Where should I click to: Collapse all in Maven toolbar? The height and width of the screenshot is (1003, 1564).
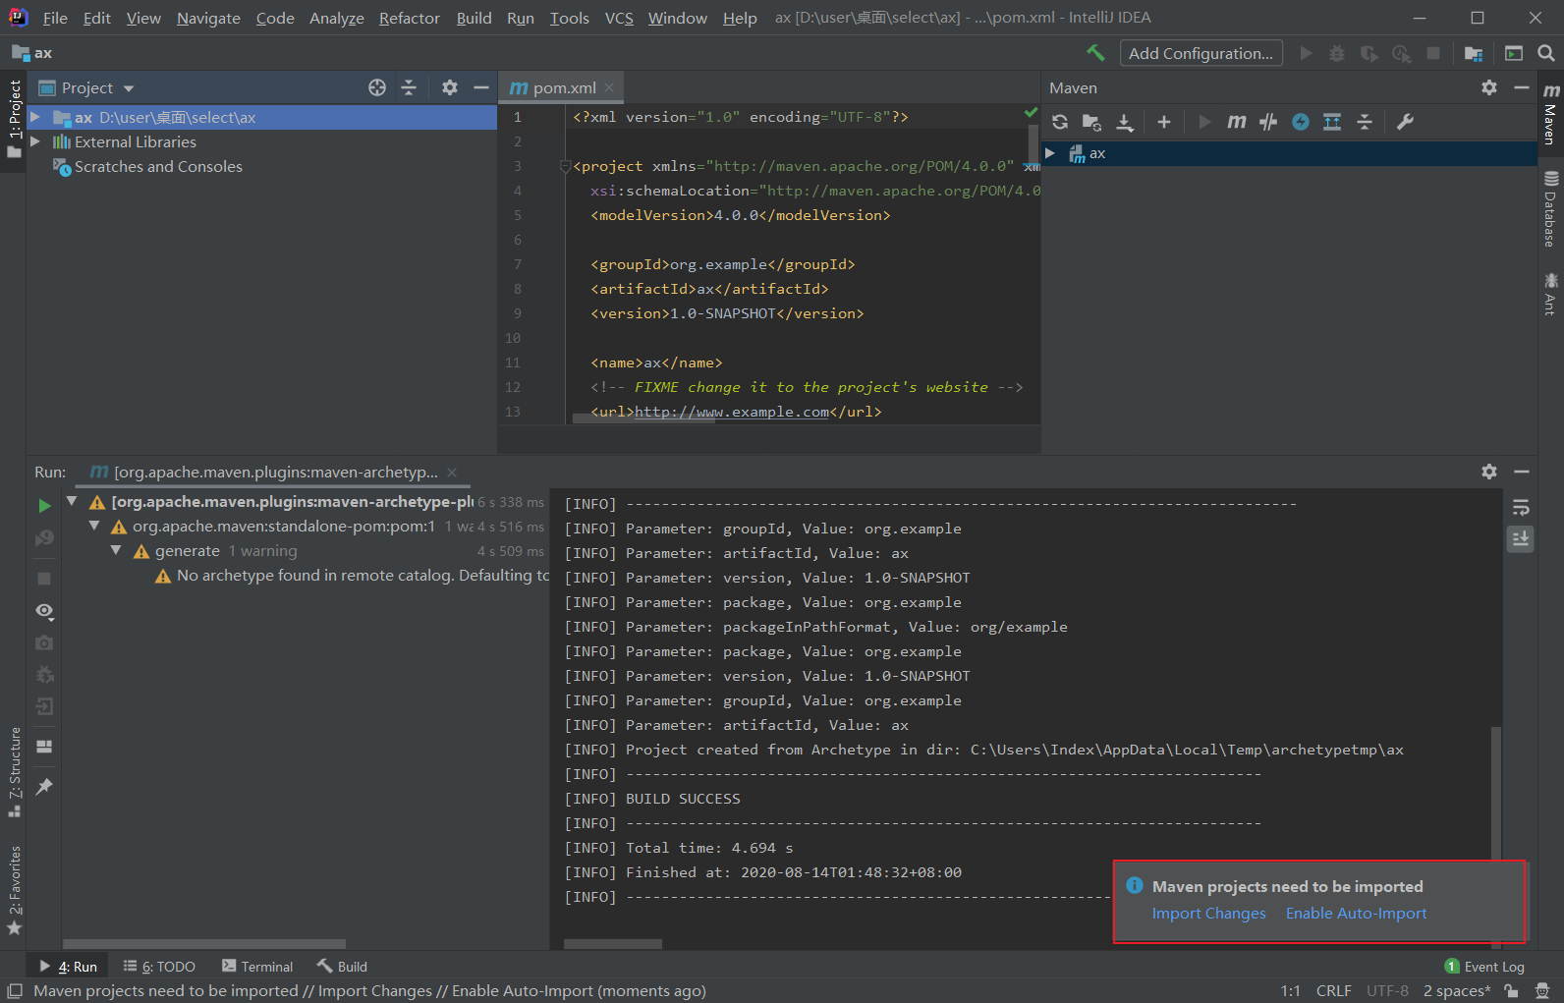(1365, 122)
